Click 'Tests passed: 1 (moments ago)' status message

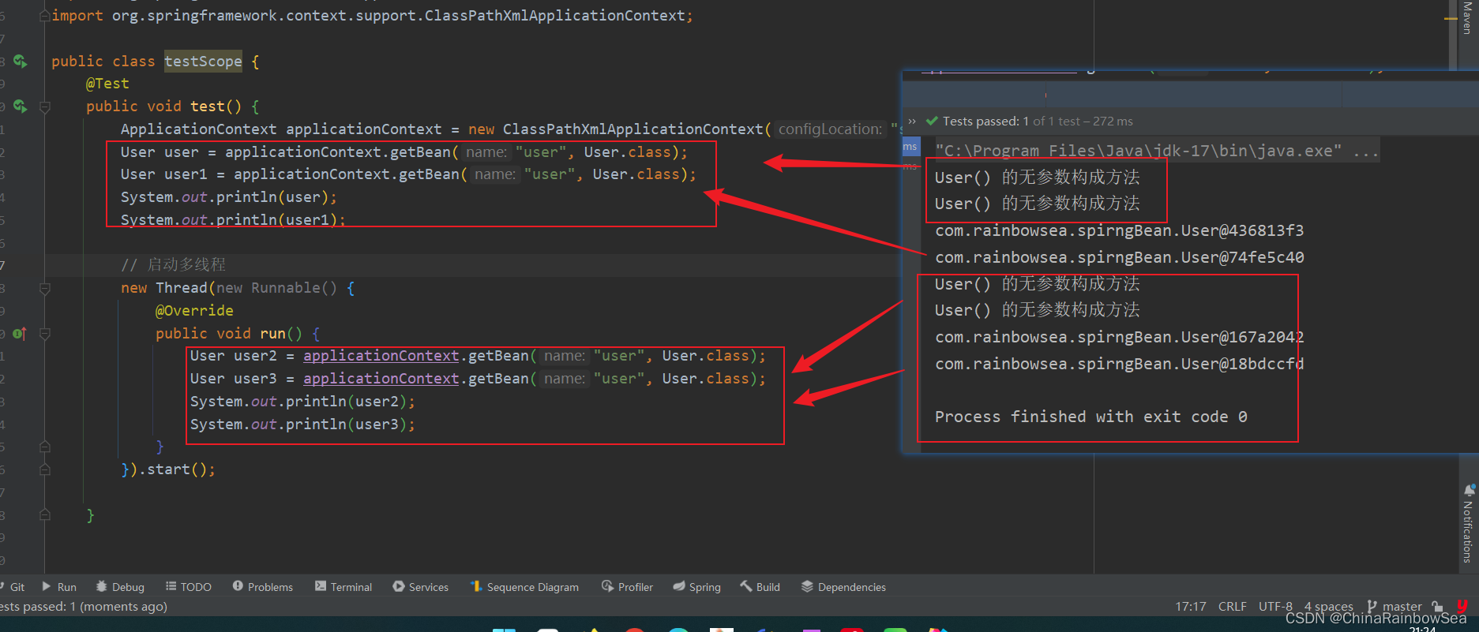pyautogui.click(x=84, y=607)
